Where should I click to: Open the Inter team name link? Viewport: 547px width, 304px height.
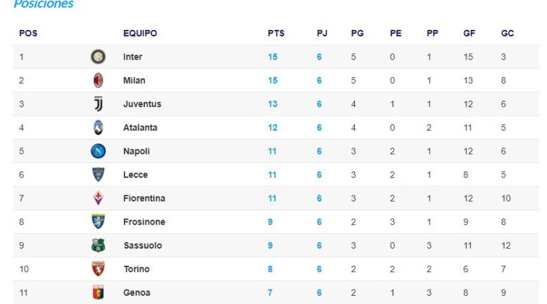[133, 57]
